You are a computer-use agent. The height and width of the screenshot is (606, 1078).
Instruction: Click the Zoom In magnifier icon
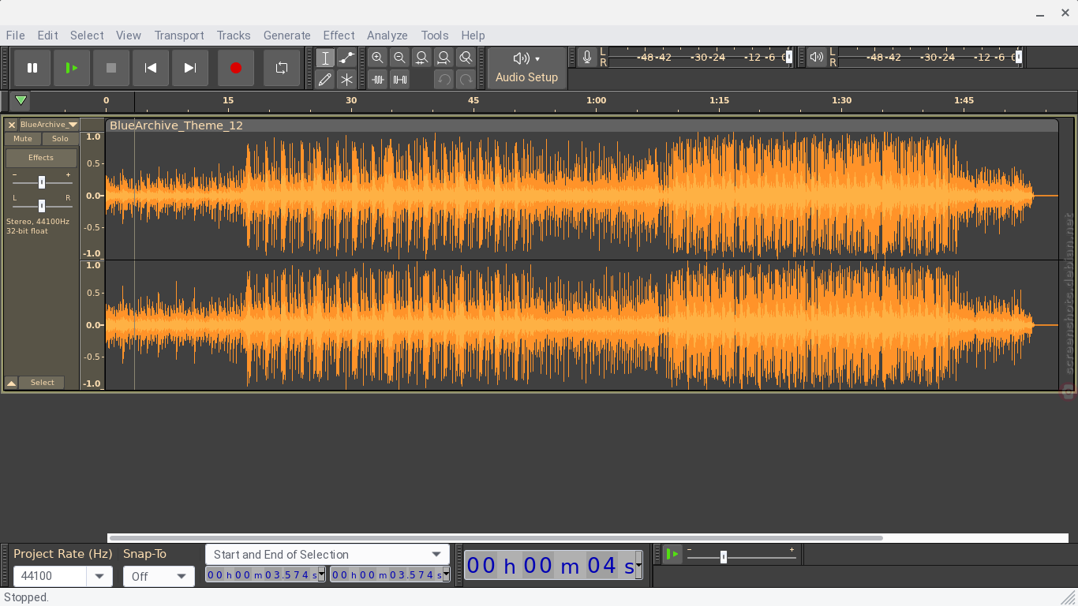378,58
